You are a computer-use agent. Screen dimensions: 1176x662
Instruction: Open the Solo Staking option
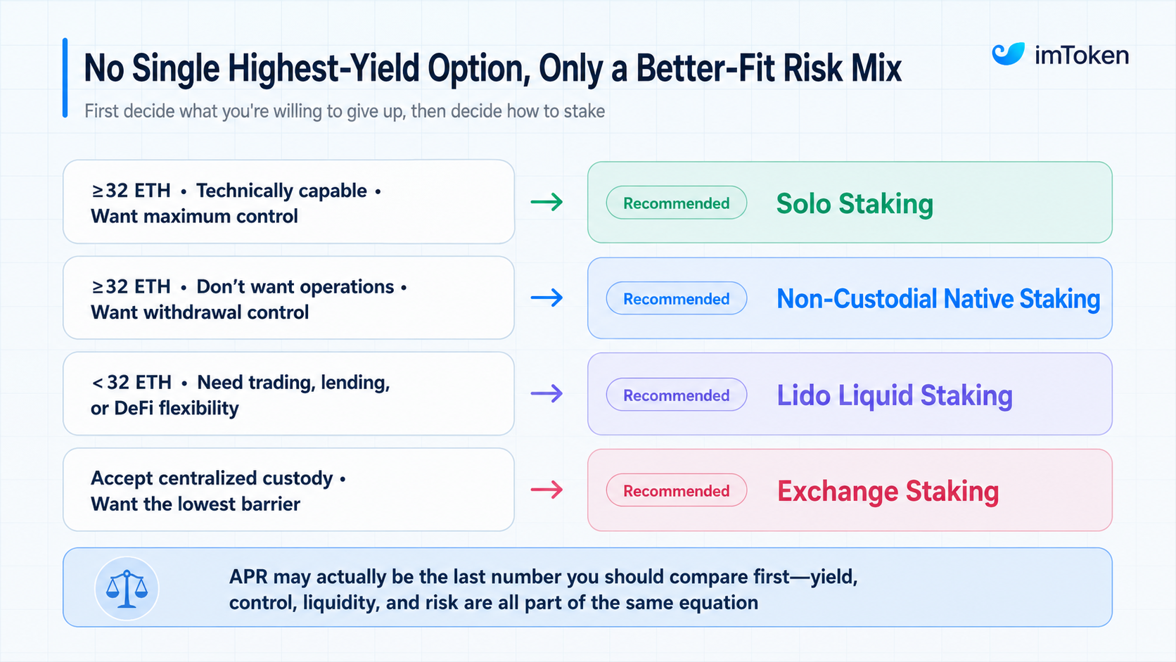tap(850, 203)
